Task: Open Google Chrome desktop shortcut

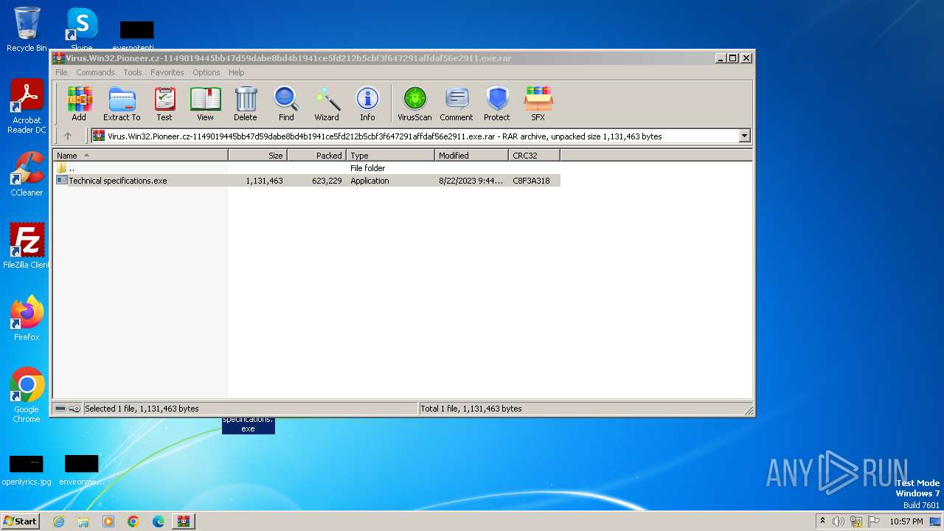Action: tap(27, 395)
